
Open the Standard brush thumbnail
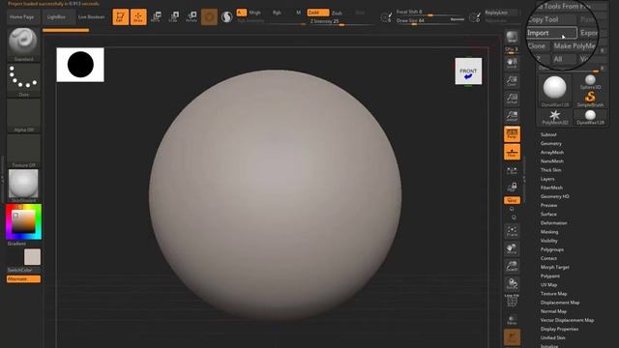[23, 44]
